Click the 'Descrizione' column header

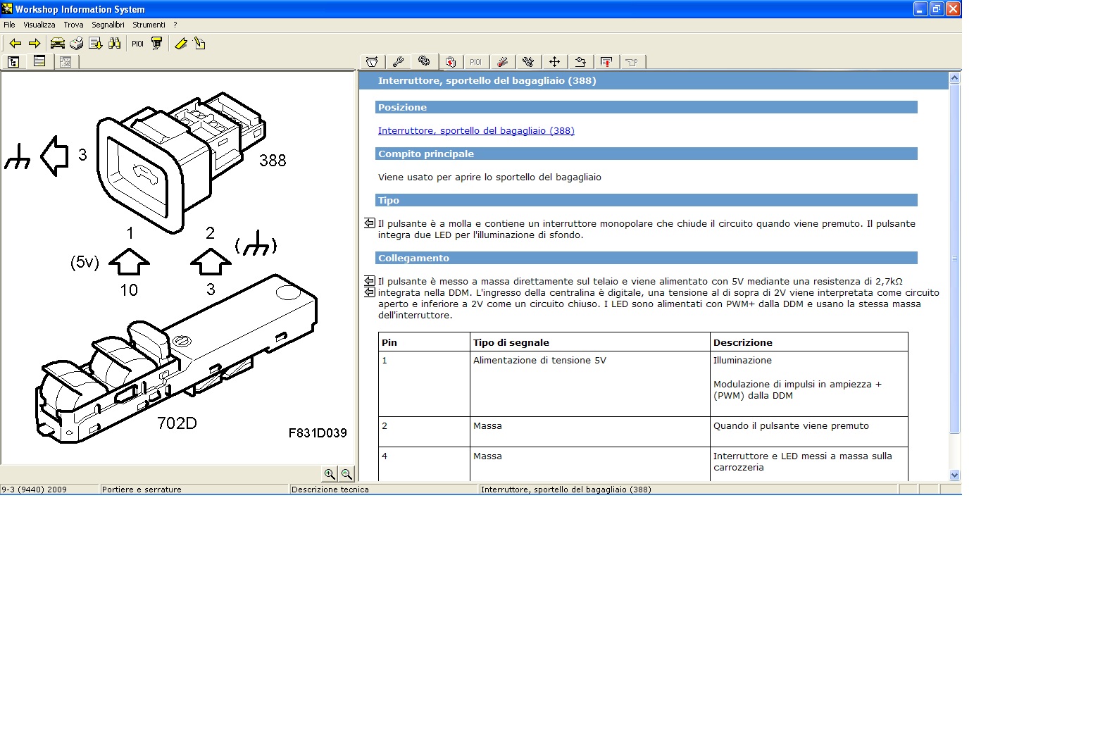coord(809,342)
